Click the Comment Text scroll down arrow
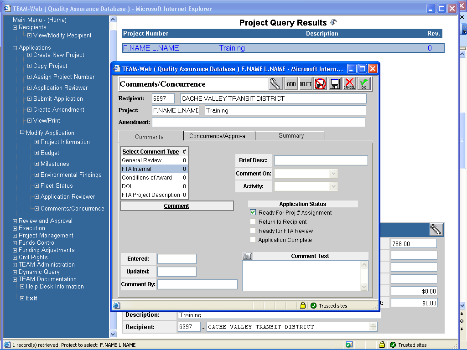This screenshot has height=350, width=467. pos(364,287)
